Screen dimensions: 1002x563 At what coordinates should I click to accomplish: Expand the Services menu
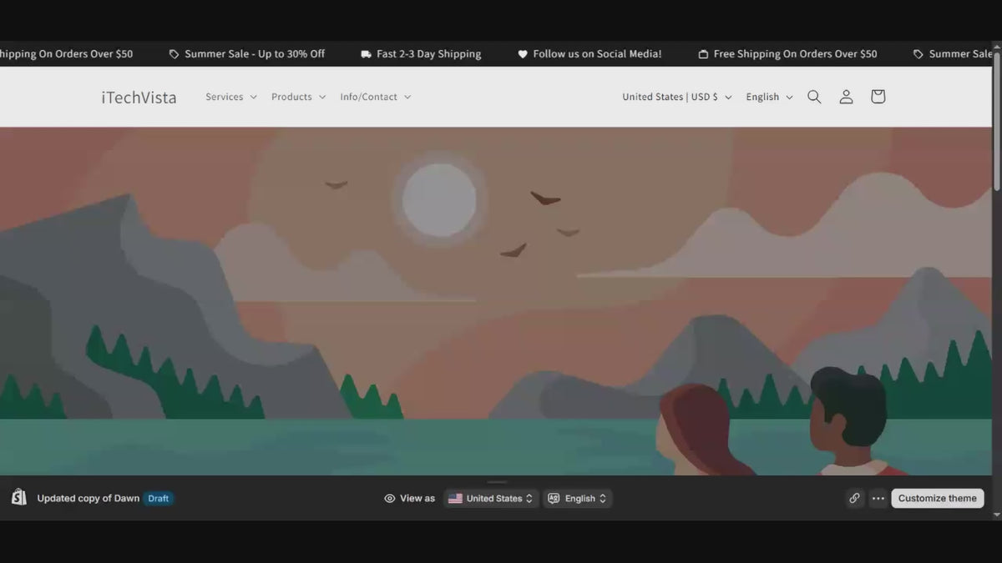click(231, 97)
